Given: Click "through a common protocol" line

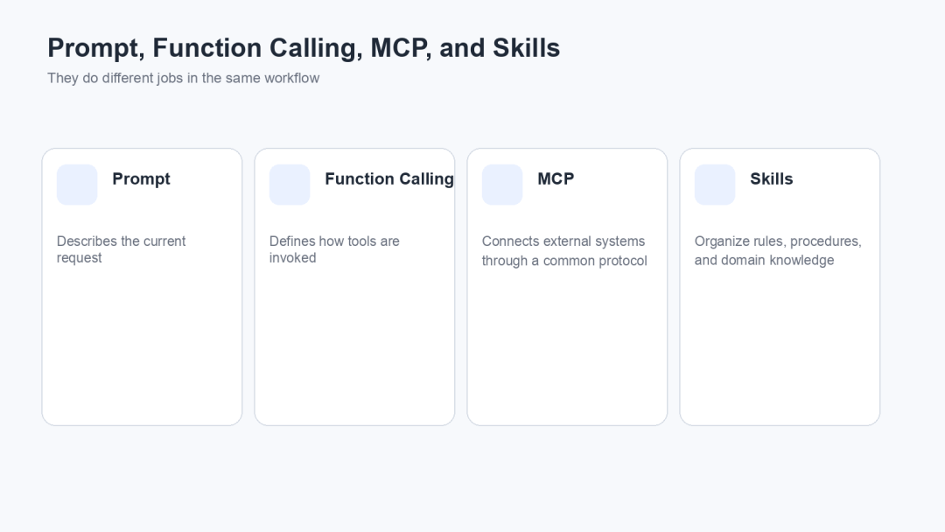Looking at the screenshot, I should tap(564, 261).
